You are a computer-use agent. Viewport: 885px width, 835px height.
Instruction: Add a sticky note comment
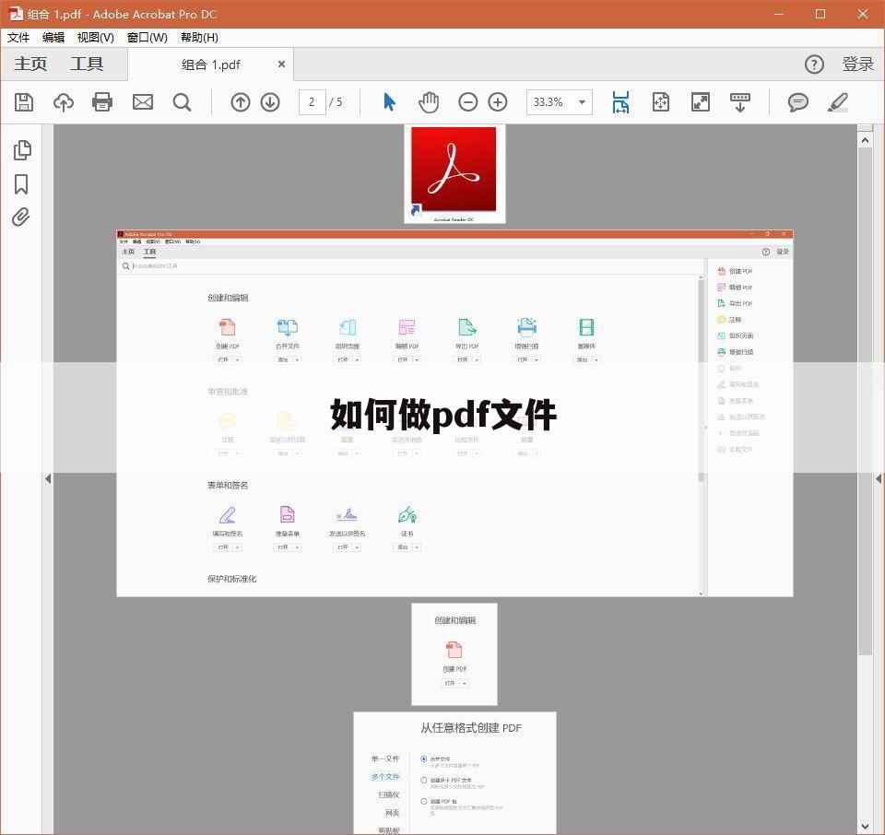pyautogui.click(x=798, y=102)
